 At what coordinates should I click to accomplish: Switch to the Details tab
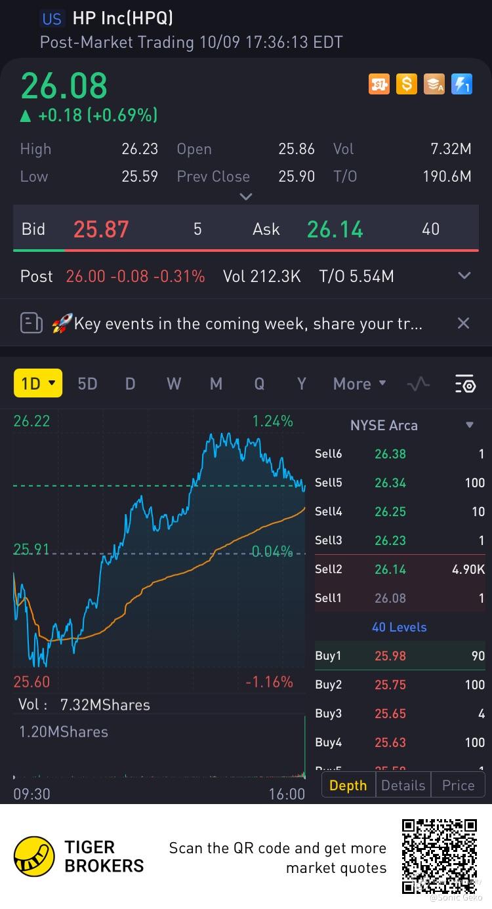(403, 785)
